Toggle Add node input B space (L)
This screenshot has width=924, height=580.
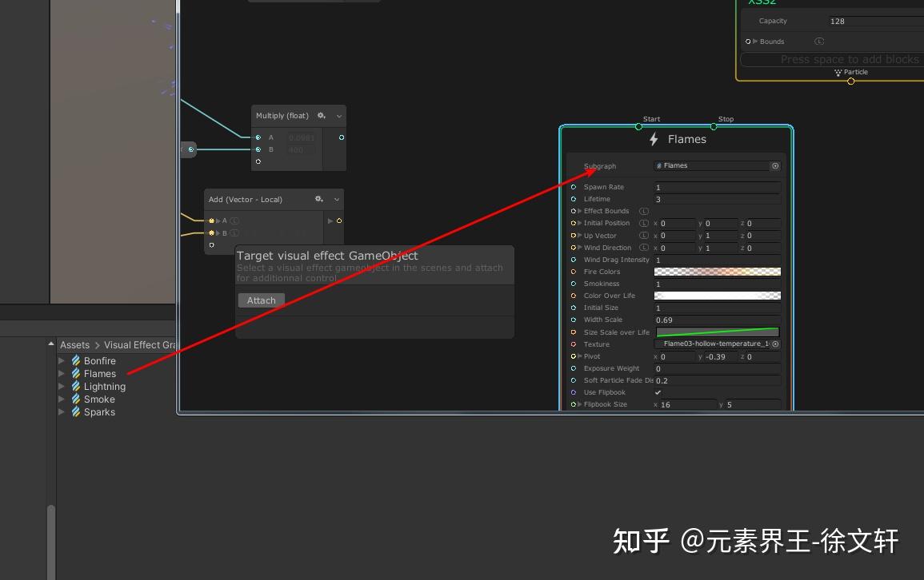pos(234,233)
